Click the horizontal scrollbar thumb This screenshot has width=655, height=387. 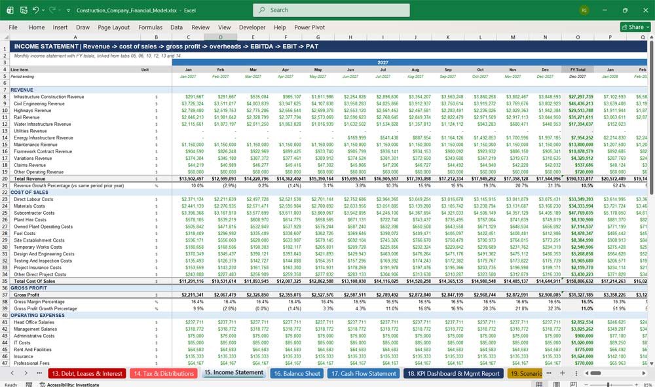click(x=595, y=373)
